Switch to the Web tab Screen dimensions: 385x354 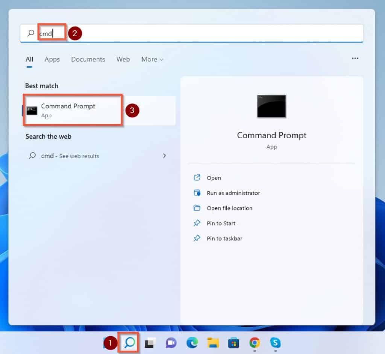click(x=123, y=59)
